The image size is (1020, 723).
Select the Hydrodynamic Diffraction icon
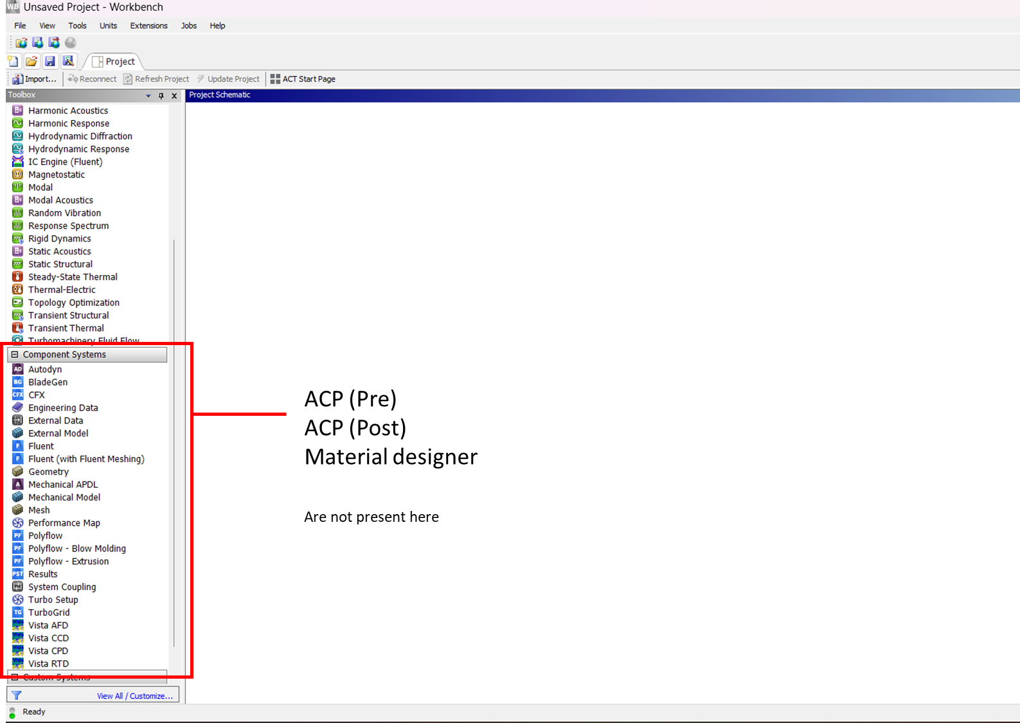point(18,136)
